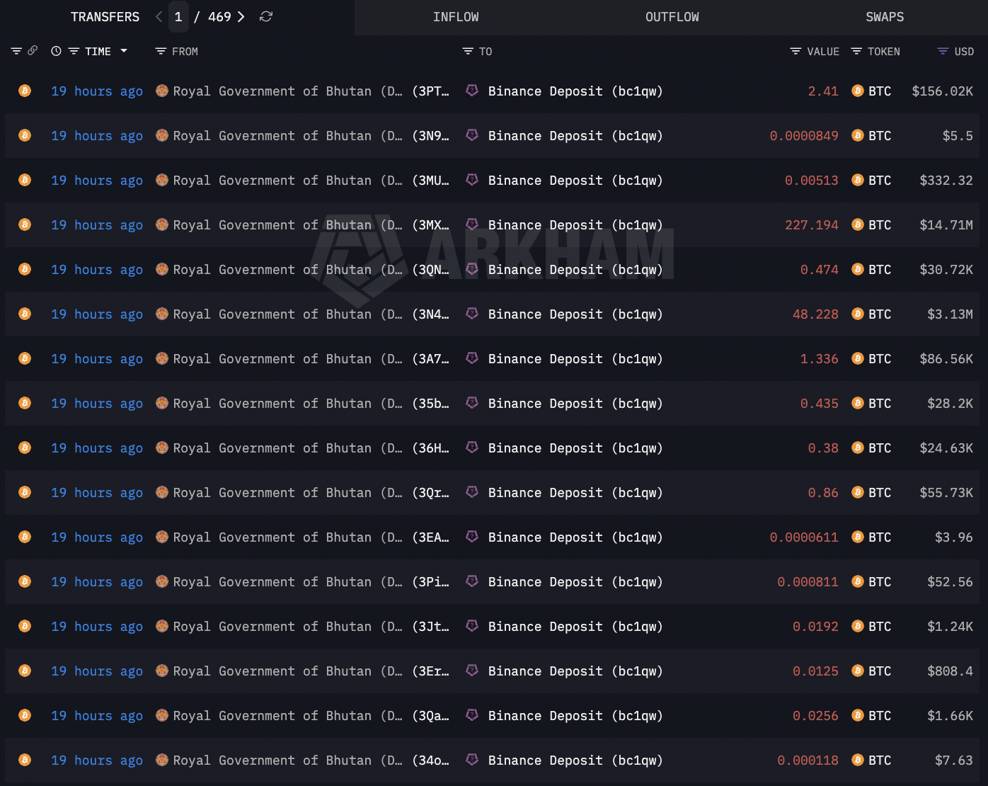Open '19 hours ago' link on 34o row
Viewport: 988px width, 786px height.
coord(97,761)
